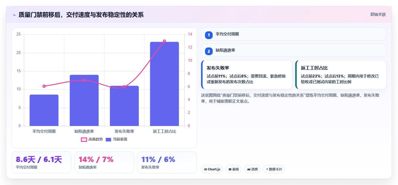This screenshot has width=398, height=185.
Task: Click the right axis value 14
Action: (x=190, y=34)
